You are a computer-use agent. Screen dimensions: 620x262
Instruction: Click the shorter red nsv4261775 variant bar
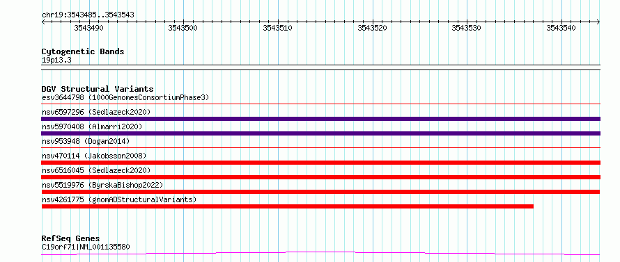tap(288, 206)
